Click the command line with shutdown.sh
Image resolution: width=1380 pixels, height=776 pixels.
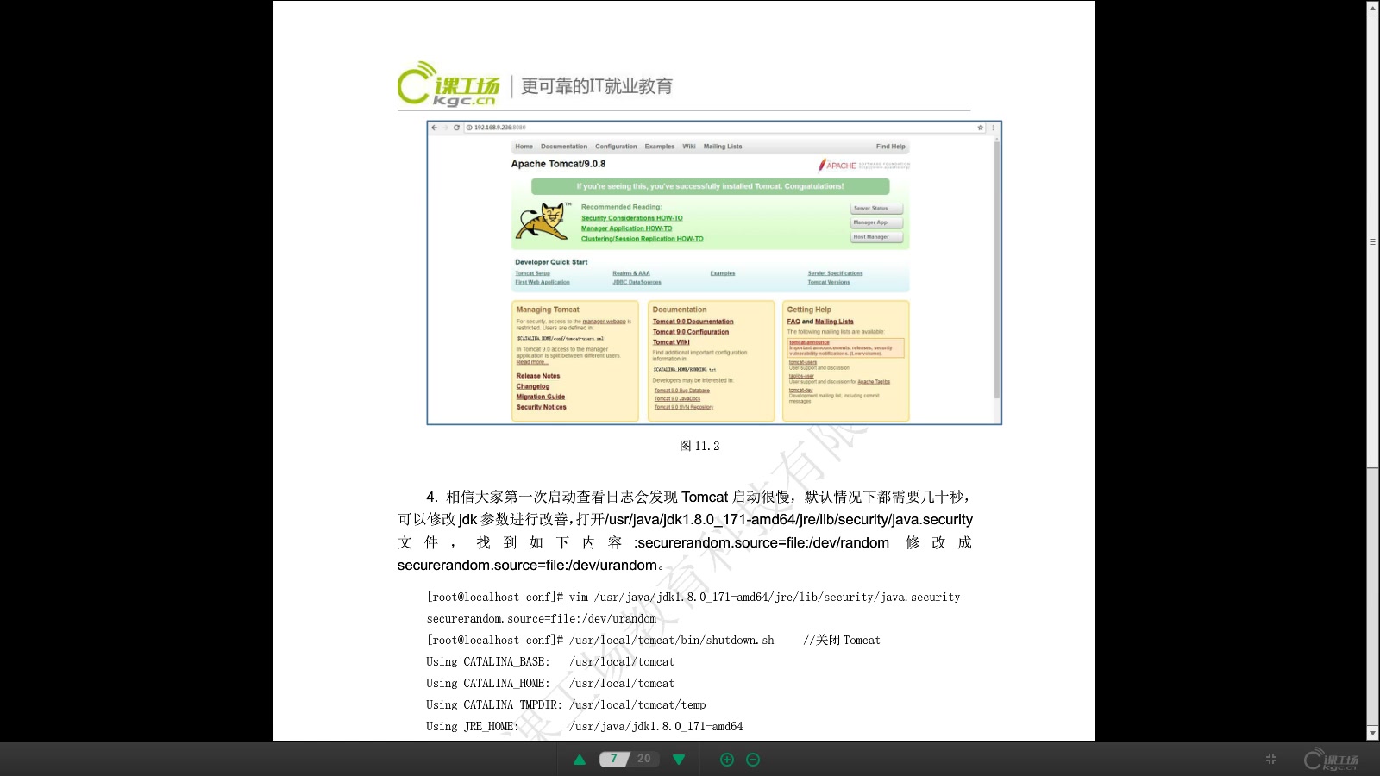point(653,641)
